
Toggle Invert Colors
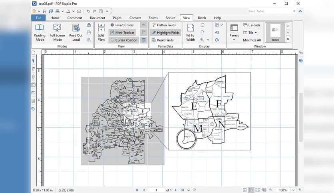tap(122, 25)
